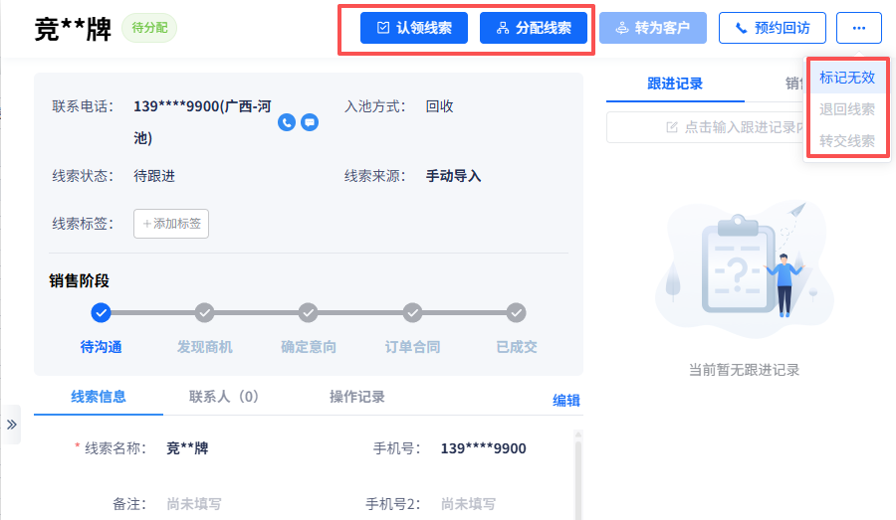Expand the left sidebar with double-chevron icon
Screen dimensions: 896x520
pyautogui.click(x=11, y=424)
